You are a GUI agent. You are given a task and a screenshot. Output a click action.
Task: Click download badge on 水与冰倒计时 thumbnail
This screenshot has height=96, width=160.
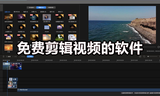pos(37,26)
